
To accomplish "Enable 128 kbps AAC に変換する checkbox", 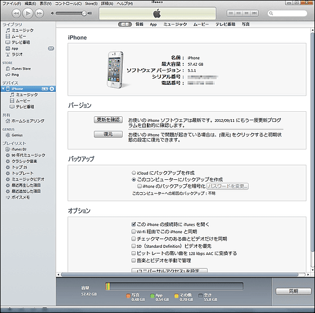I will [x=134, y=253].
